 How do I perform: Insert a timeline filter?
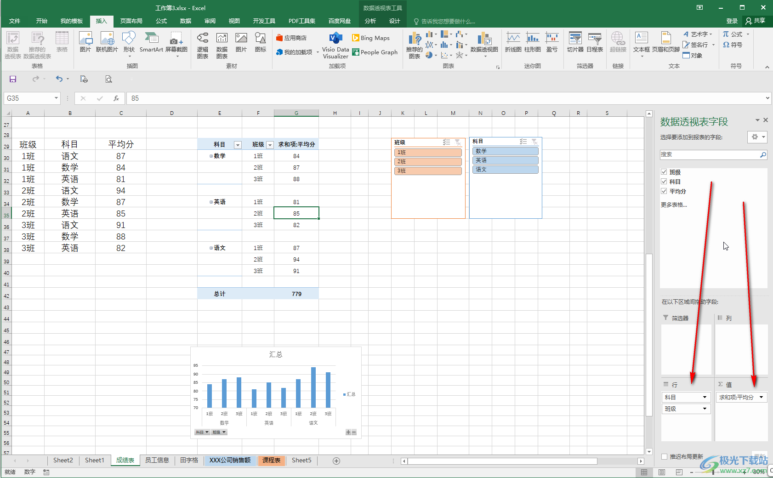tap(595, 42)
